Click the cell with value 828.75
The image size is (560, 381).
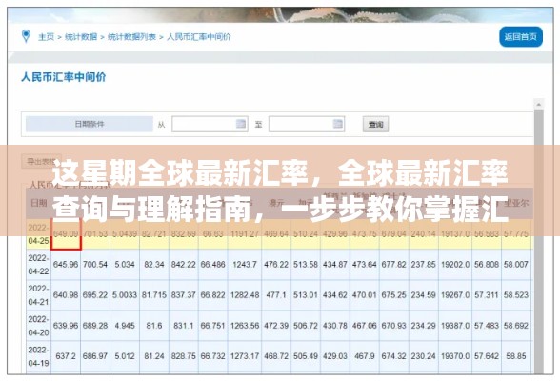click(184, 356)
